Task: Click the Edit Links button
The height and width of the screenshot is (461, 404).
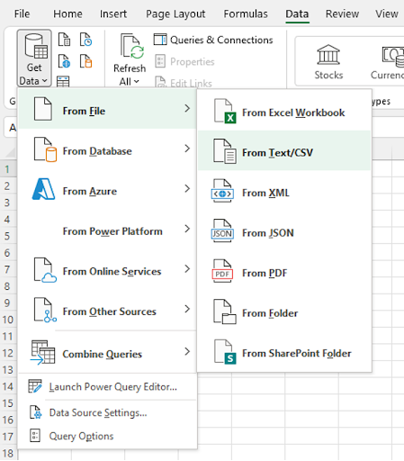Action: tap(184, 83)
